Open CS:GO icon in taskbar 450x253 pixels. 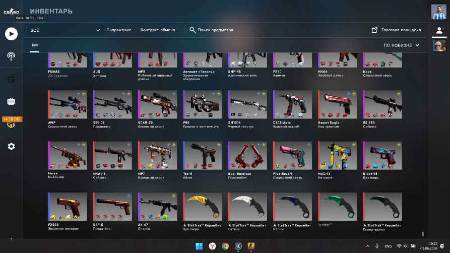pyautogui.click(x=251, y=246)
